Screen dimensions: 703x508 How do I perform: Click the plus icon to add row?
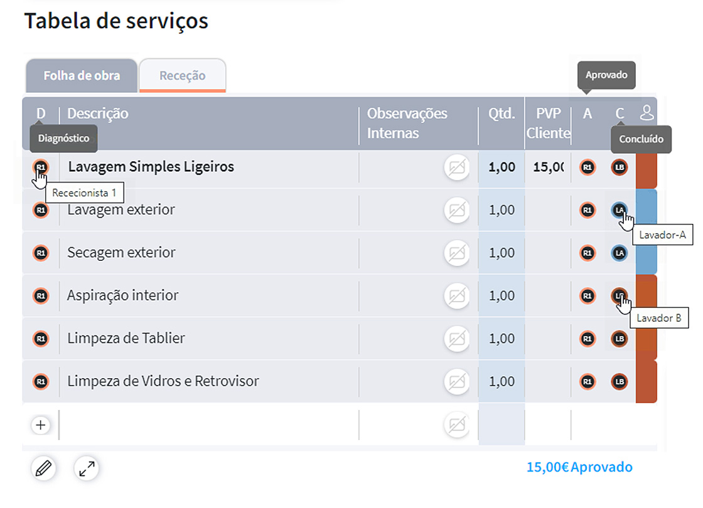point(41,425)
